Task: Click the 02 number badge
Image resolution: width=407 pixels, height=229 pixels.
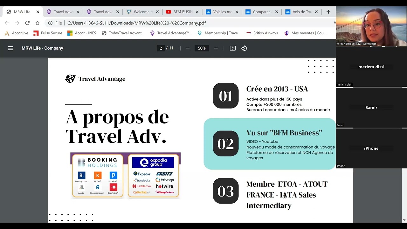Action: point(225,143)
